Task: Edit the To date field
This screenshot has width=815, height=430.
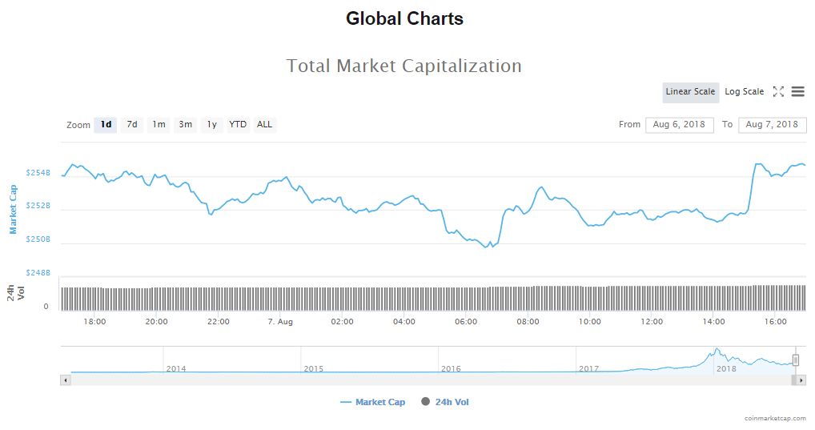Action: pos(772,125)
